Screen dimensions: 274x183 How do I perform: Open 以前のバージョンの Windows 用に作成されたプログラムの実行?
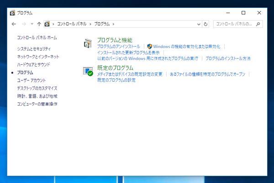(x=148, y=58)
